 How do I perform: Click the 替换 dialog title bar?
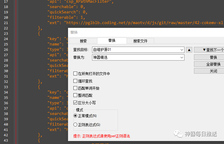click(x=146, y=32)
